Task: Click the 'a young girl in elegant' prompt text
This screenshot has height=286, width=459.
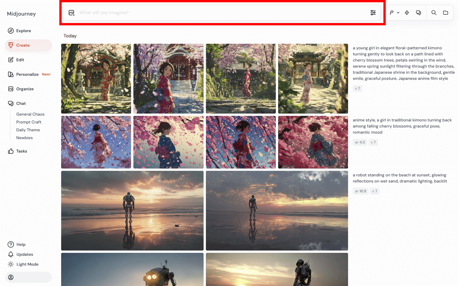Action: tap(403, 63)
